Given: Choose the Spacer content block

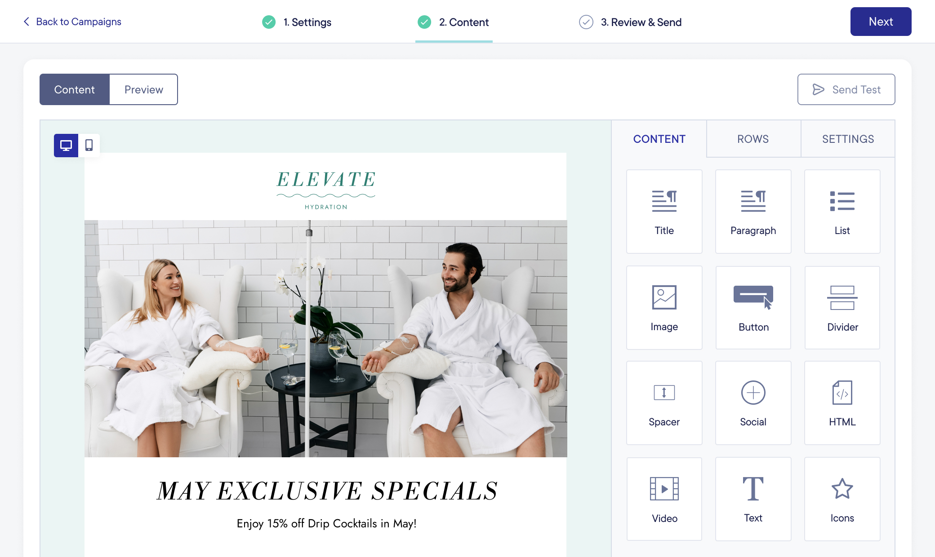Looking at the screenshot, I should tap(664, 403).
